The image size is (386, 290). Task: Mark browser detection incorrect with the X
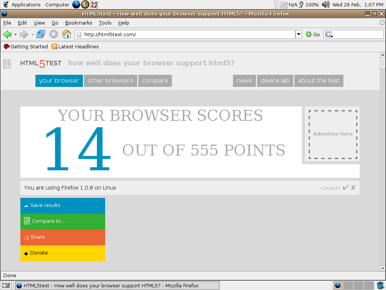coord(353,188)
